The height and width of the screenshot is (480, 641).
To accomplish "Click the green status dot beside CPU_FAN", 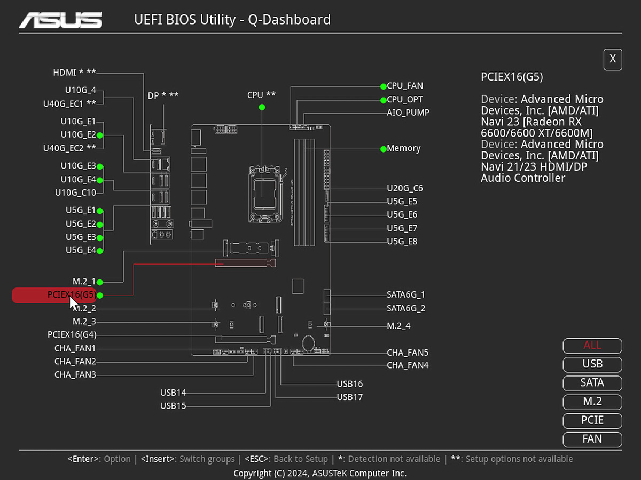I will point(383,86).
